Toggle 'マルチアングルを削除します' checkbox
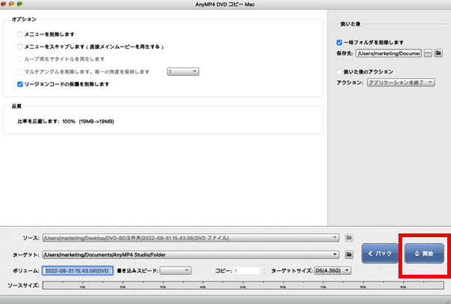 pyautogui.click(x=20, y=71)
